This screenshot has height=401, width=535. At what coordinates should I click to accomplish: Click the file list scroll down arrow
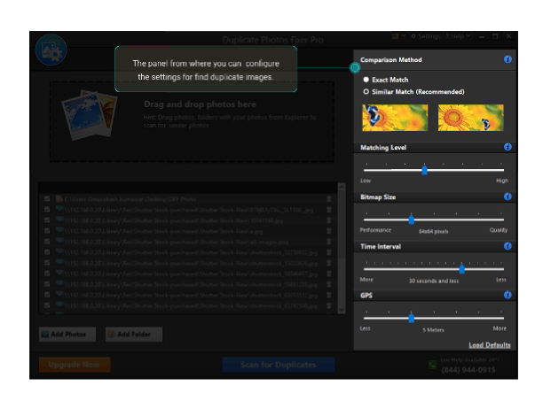(342, 310)
